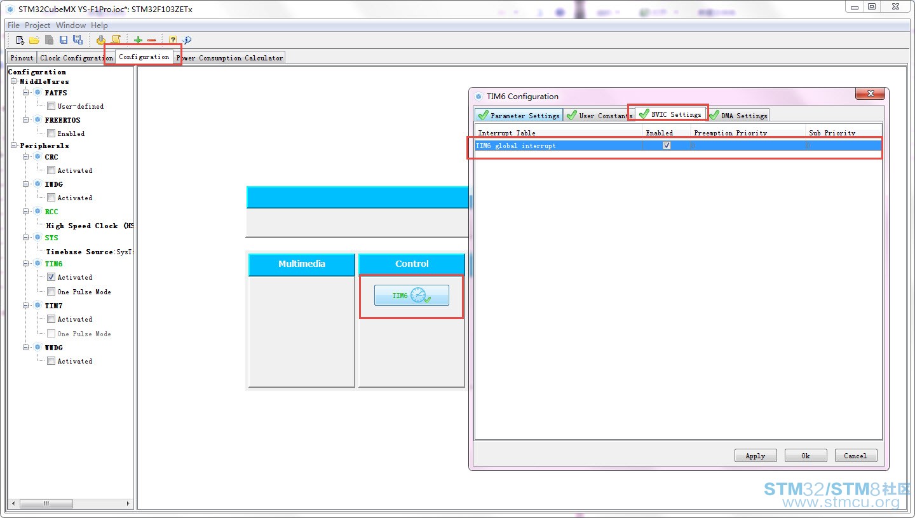Switch to Power Consumption Calculator tab
This screenshot has height=518, width=915.
(x=229, y=58)
